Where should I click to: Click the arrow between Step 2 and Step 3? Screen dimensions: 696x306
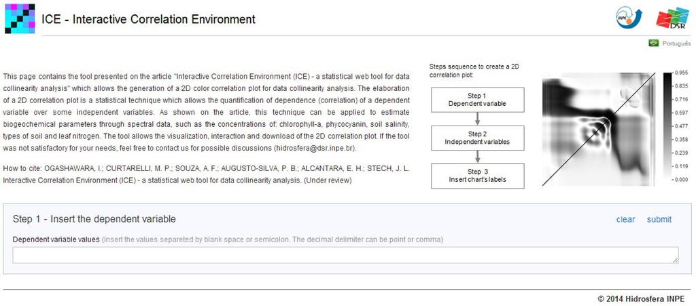[x=477, y=156]
